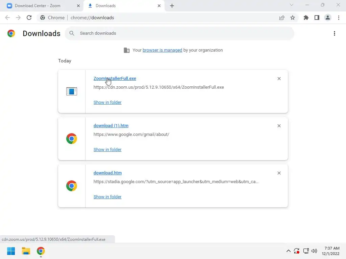This screenshot has height=259, width=346.
Task: Show download.htm in folder
Action: tap(107, 197)
